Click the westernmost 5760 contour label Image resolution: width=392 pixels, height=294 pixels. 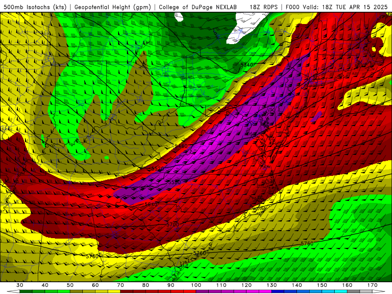tap(92, 256)
